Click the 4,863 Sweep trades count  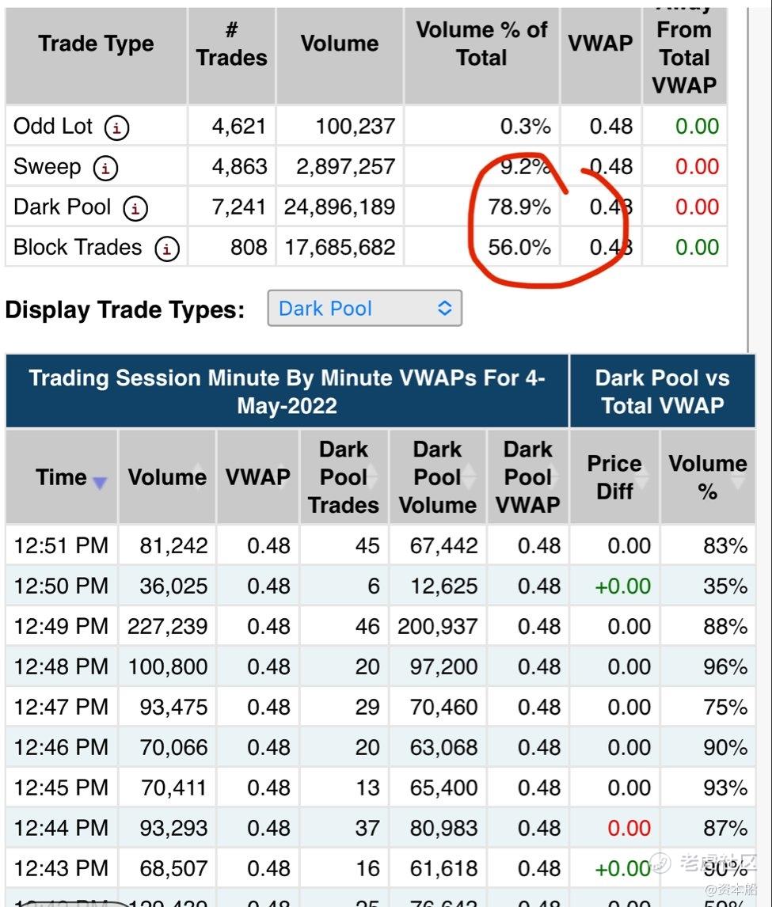[x=240, y=166]
